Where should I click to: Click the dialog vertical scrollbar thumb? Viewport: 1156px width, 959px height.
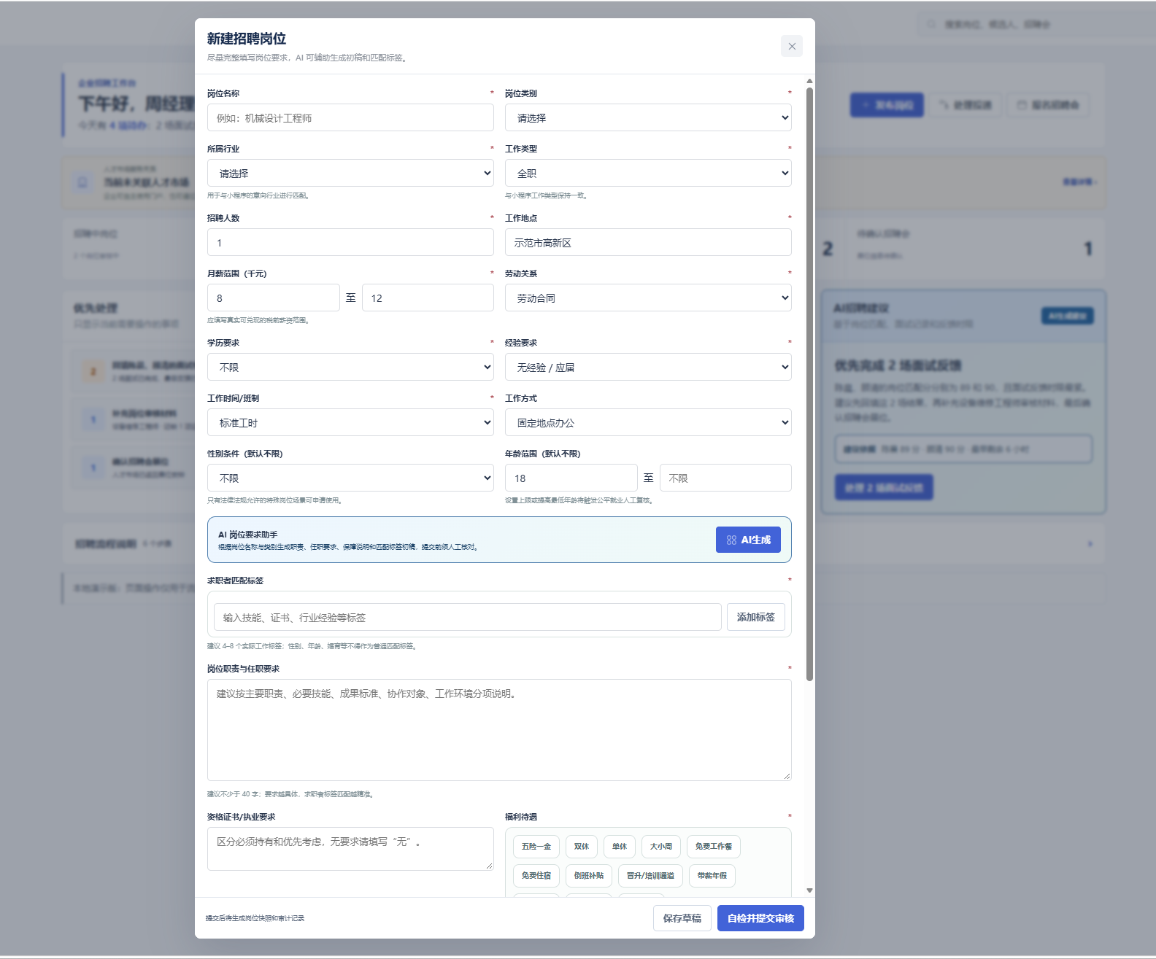coord(809,384)
